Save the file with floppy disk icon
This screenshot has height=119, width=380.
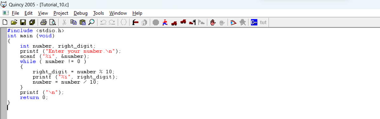click(23, 22)
